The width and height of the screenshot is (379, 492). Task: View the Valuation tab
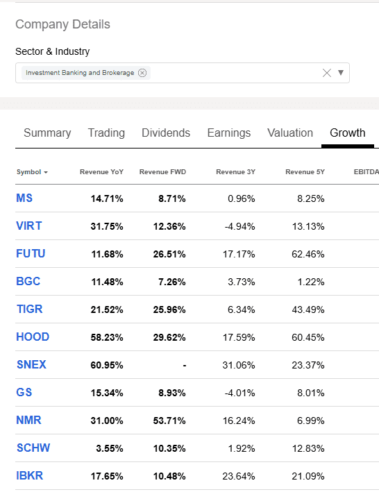(x=290, y=133)
